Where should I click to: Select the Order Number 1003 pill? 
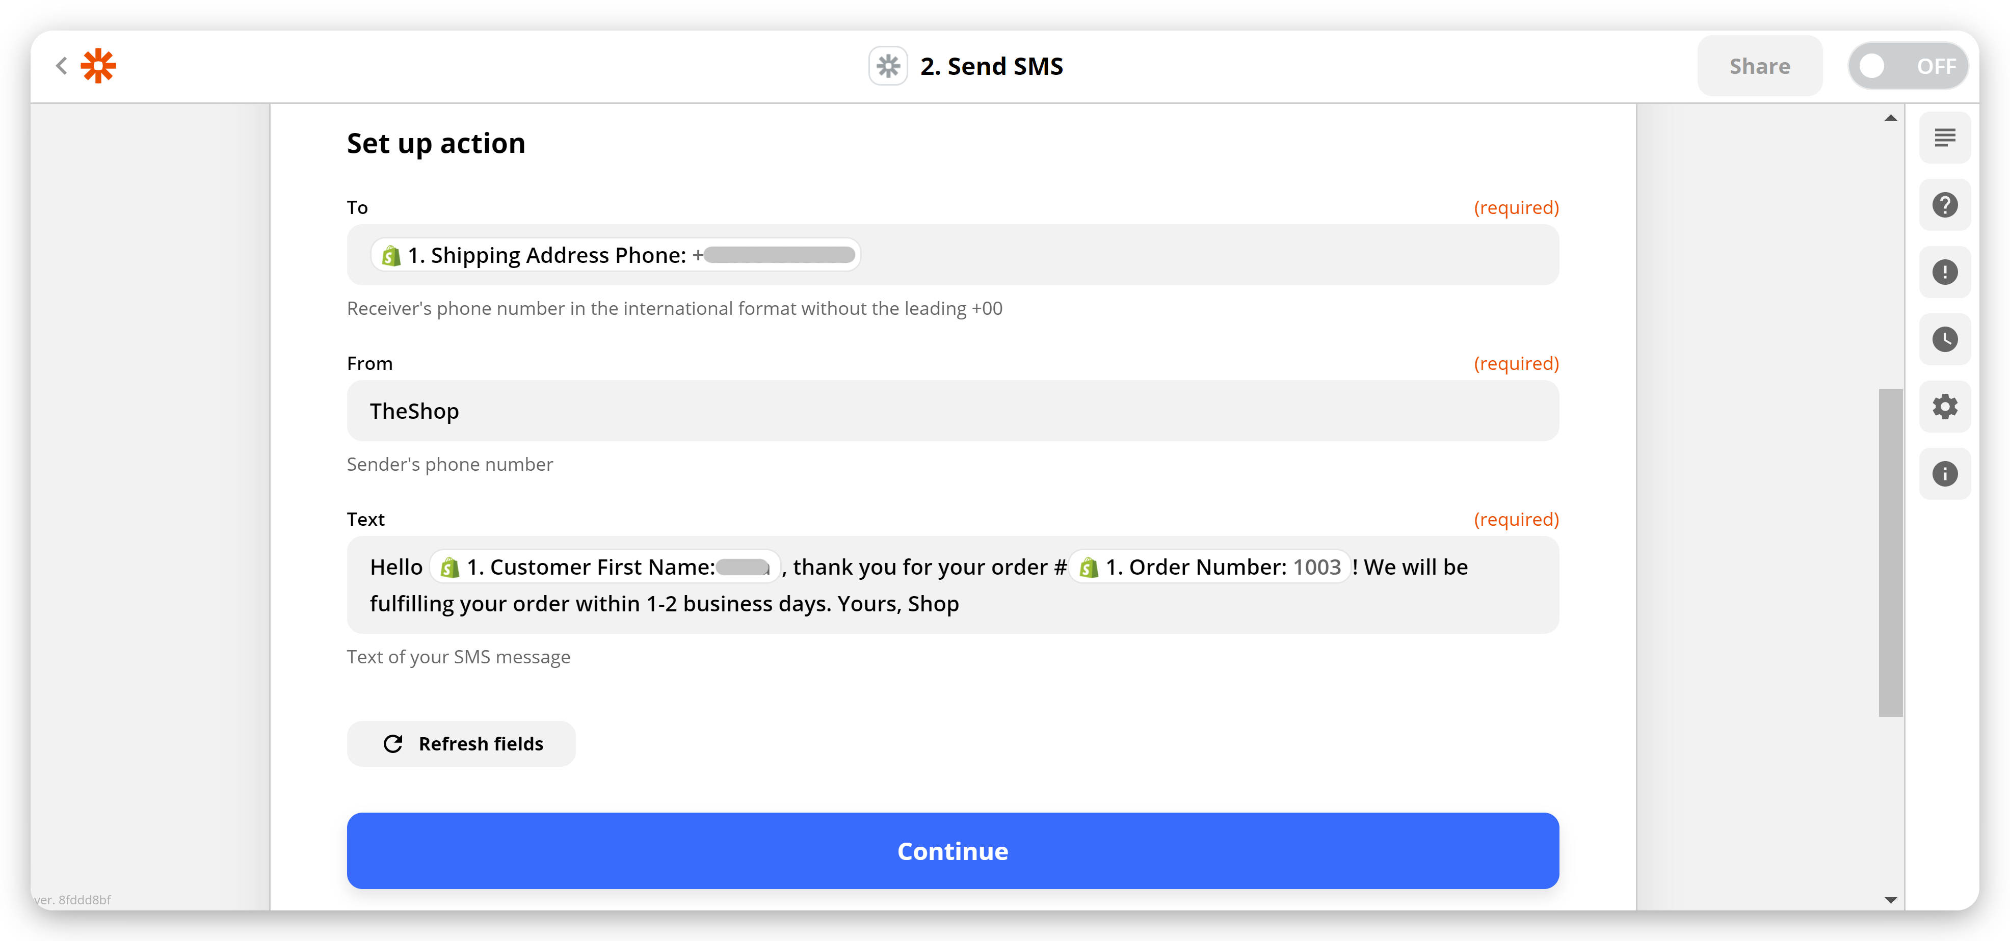[1209, 567]
